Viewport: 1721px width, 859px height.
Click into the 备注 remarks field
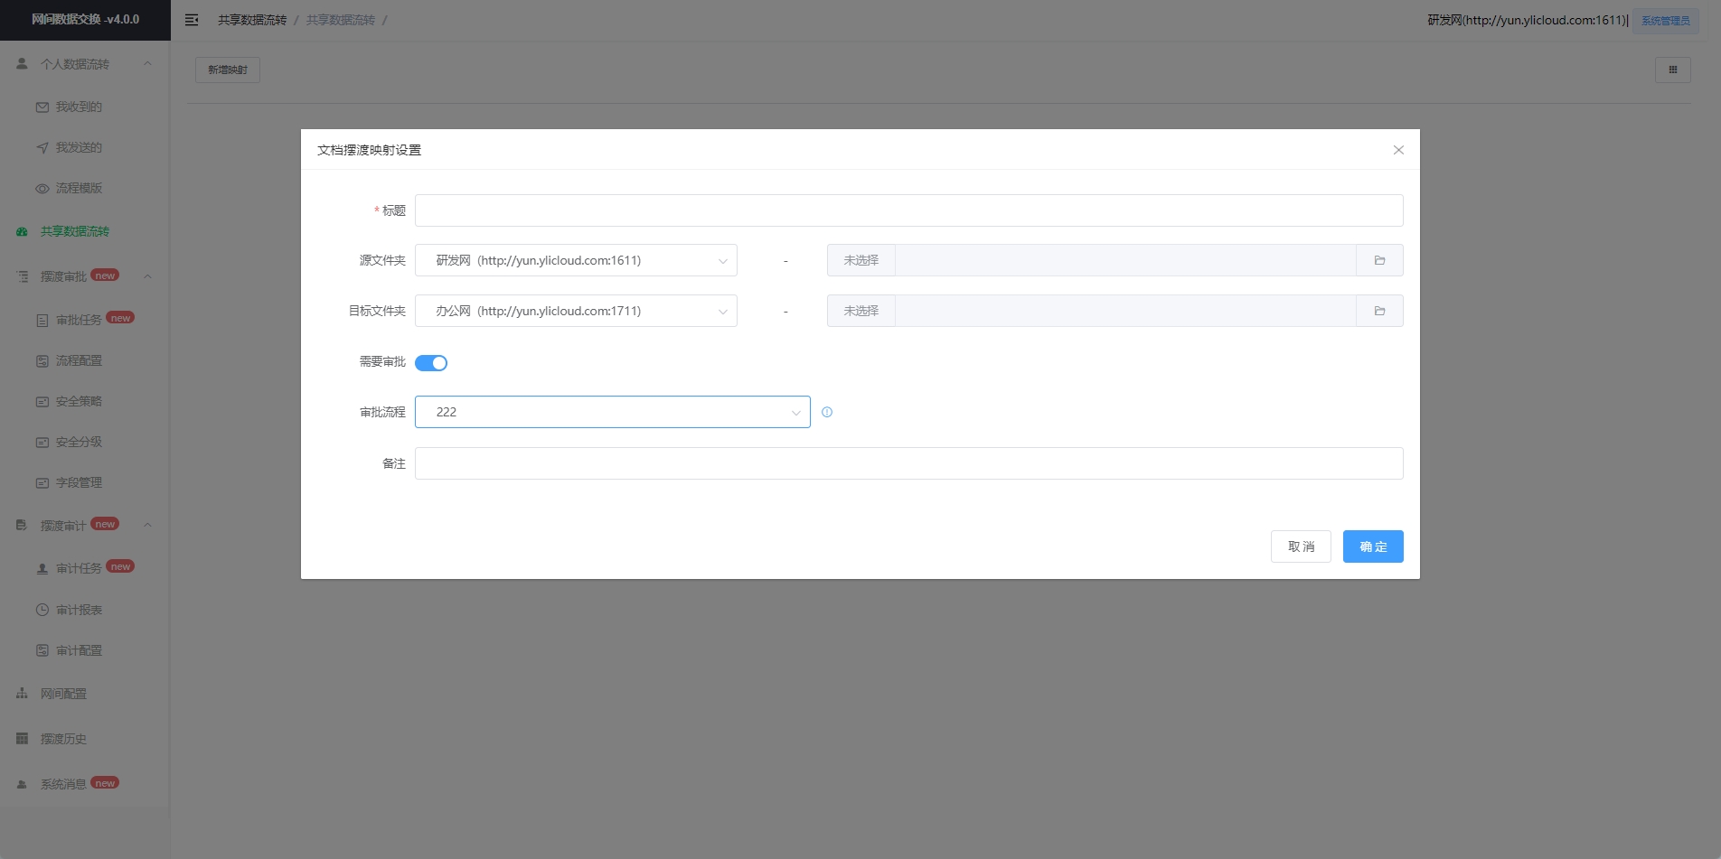tap(908, 463)
